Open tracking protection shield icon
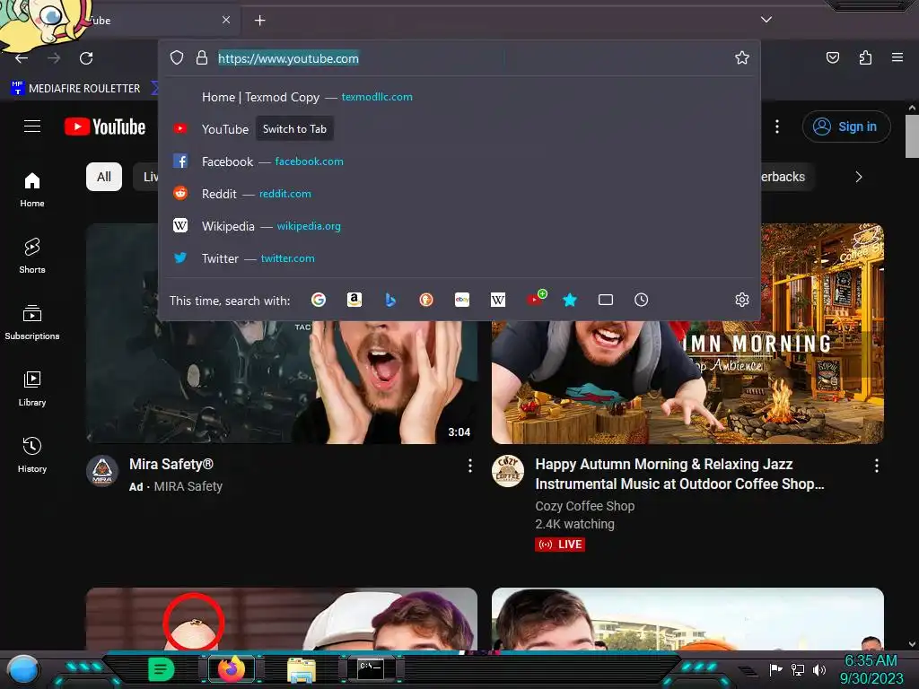Screen dimensions: 919x689 pos(177,58)
